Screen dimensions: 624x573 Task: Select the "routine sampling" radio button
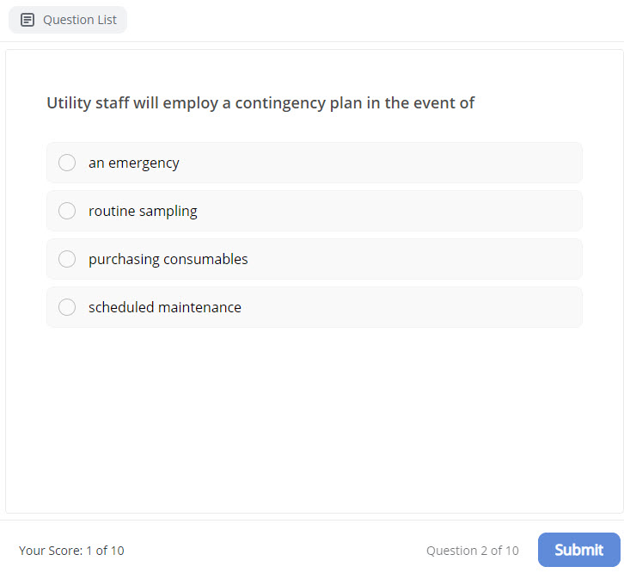(x=67, y=211)
